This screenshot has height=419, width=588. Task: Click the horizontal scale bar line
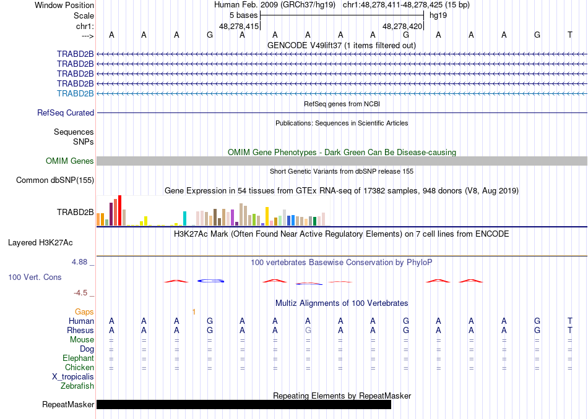click(x=342, y=15)
